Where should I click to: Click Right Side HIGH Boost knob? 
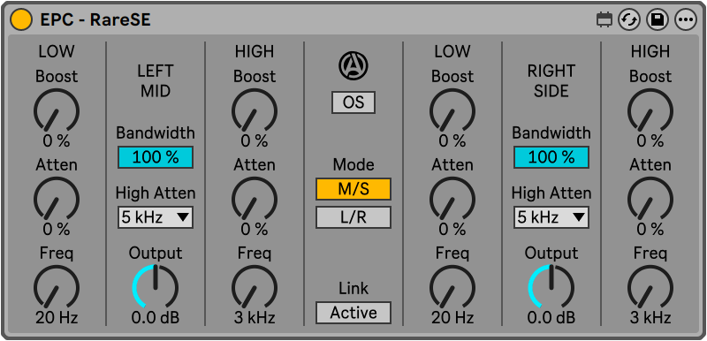click(x=650, y=110)
